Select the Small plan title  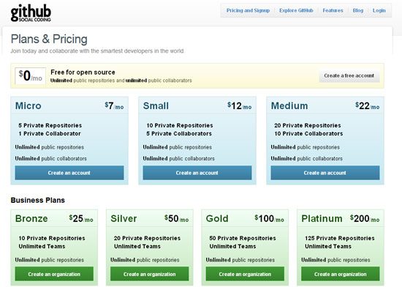click(x=156, y=105)
